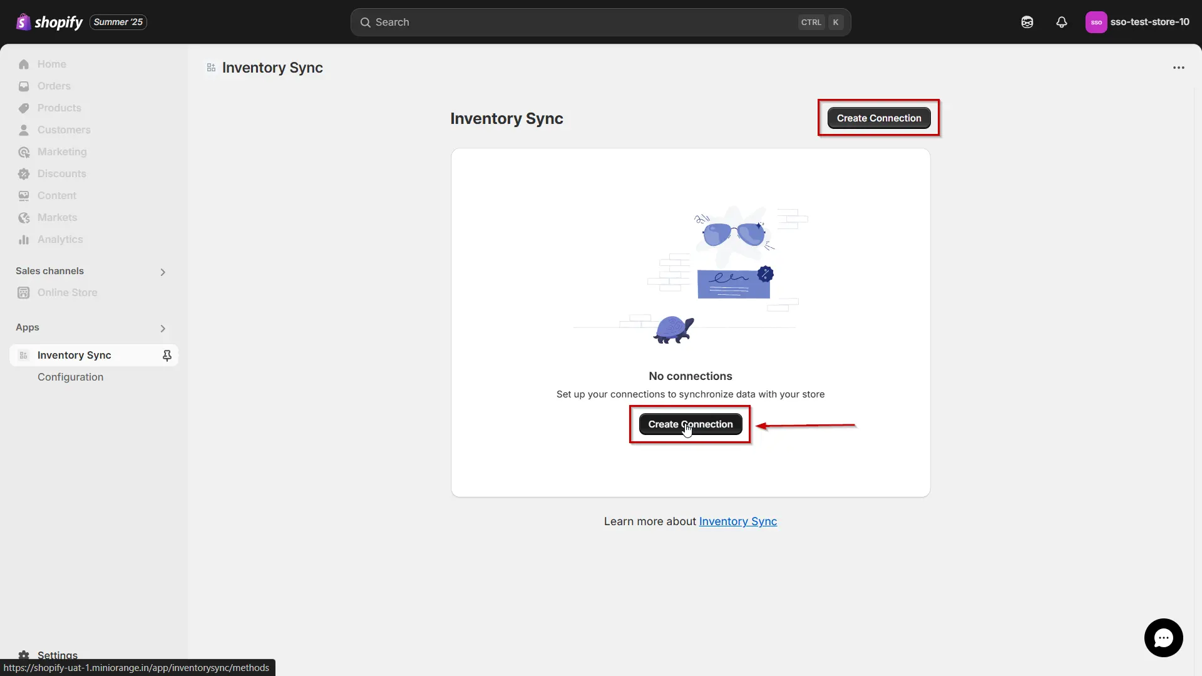
Task: Toggle the live chat bubble bottom right
Action: (1163, 637)
